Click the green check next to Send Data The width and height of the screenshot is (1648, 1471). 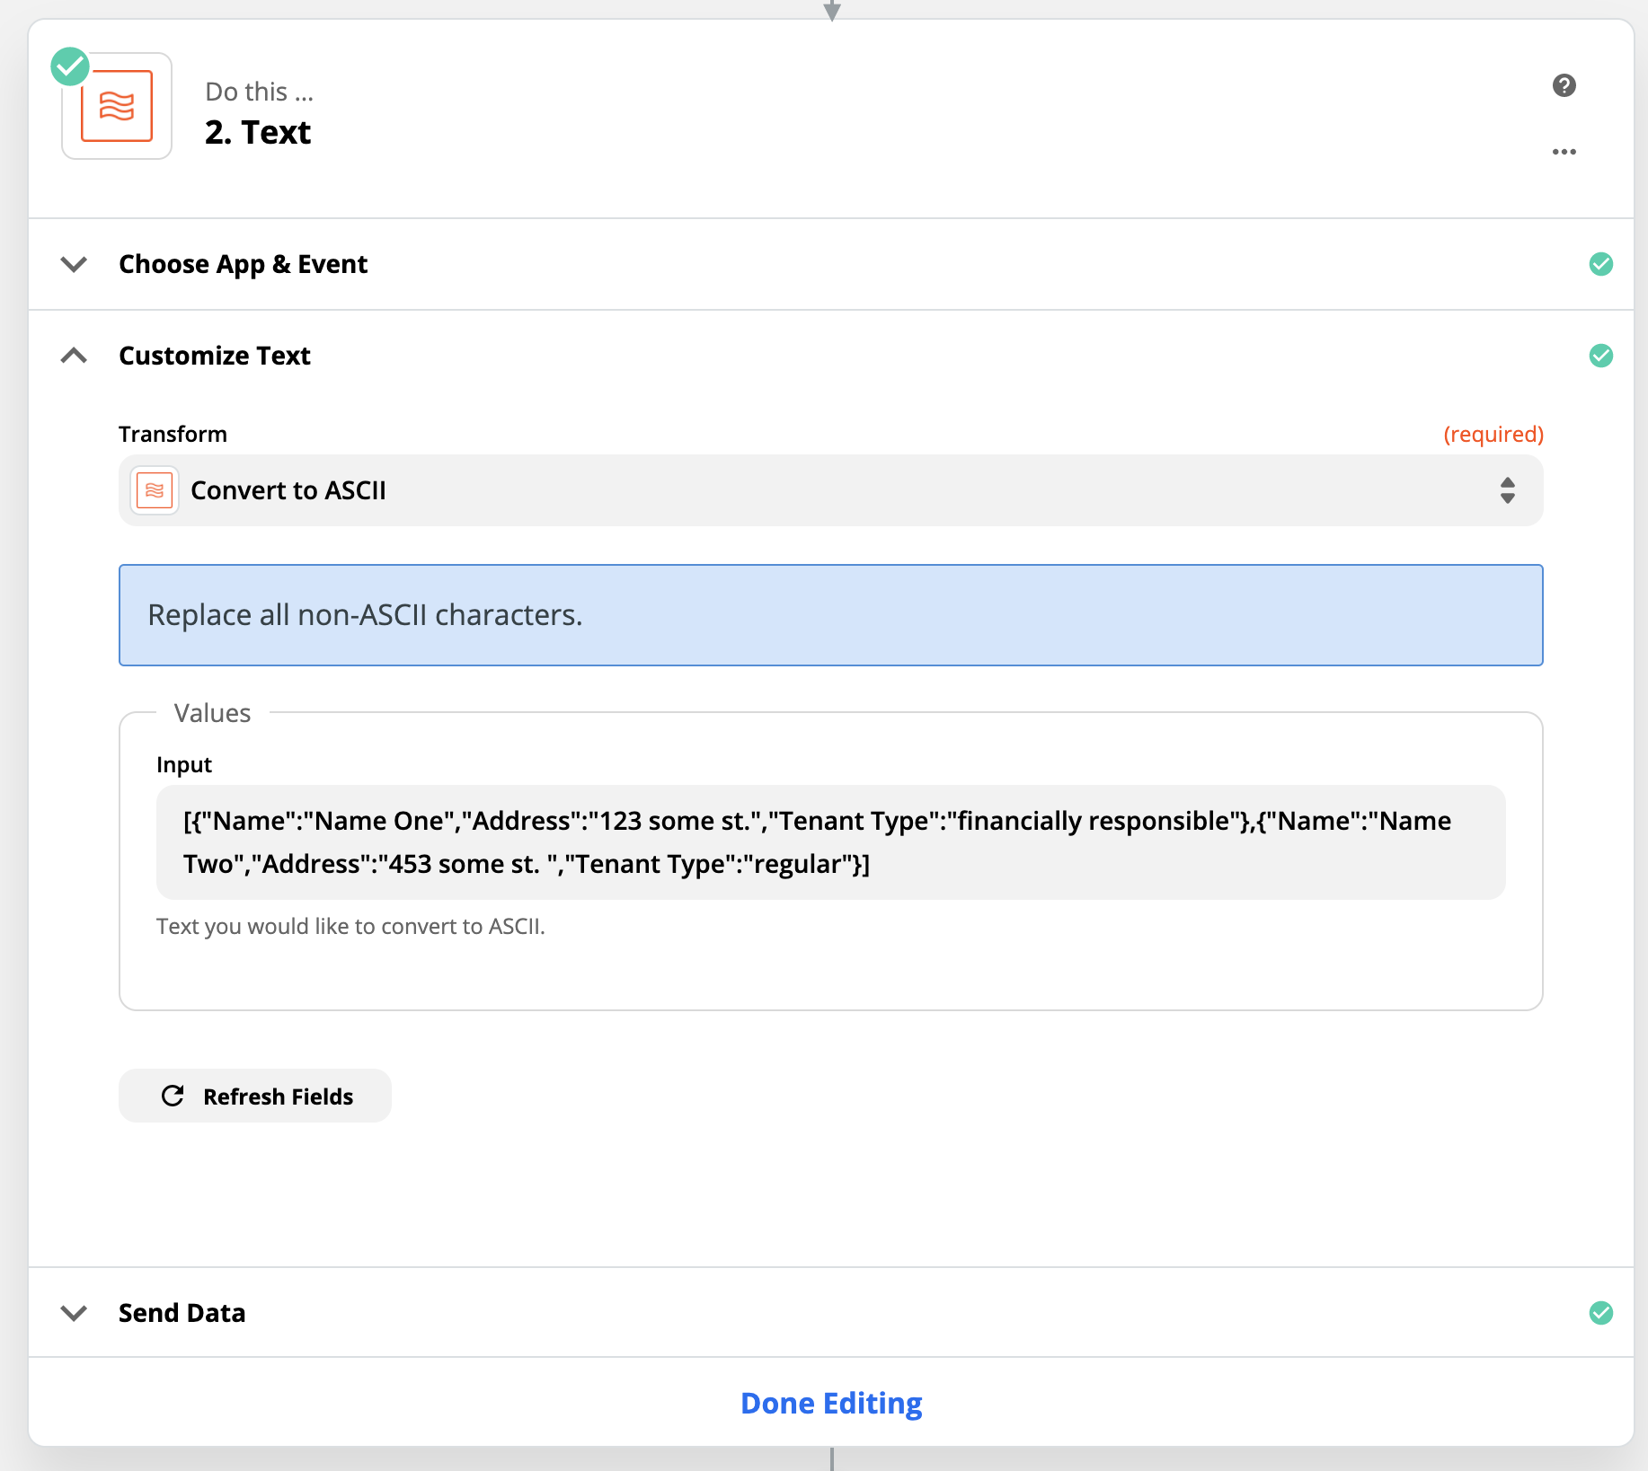pos(1600,1313)
